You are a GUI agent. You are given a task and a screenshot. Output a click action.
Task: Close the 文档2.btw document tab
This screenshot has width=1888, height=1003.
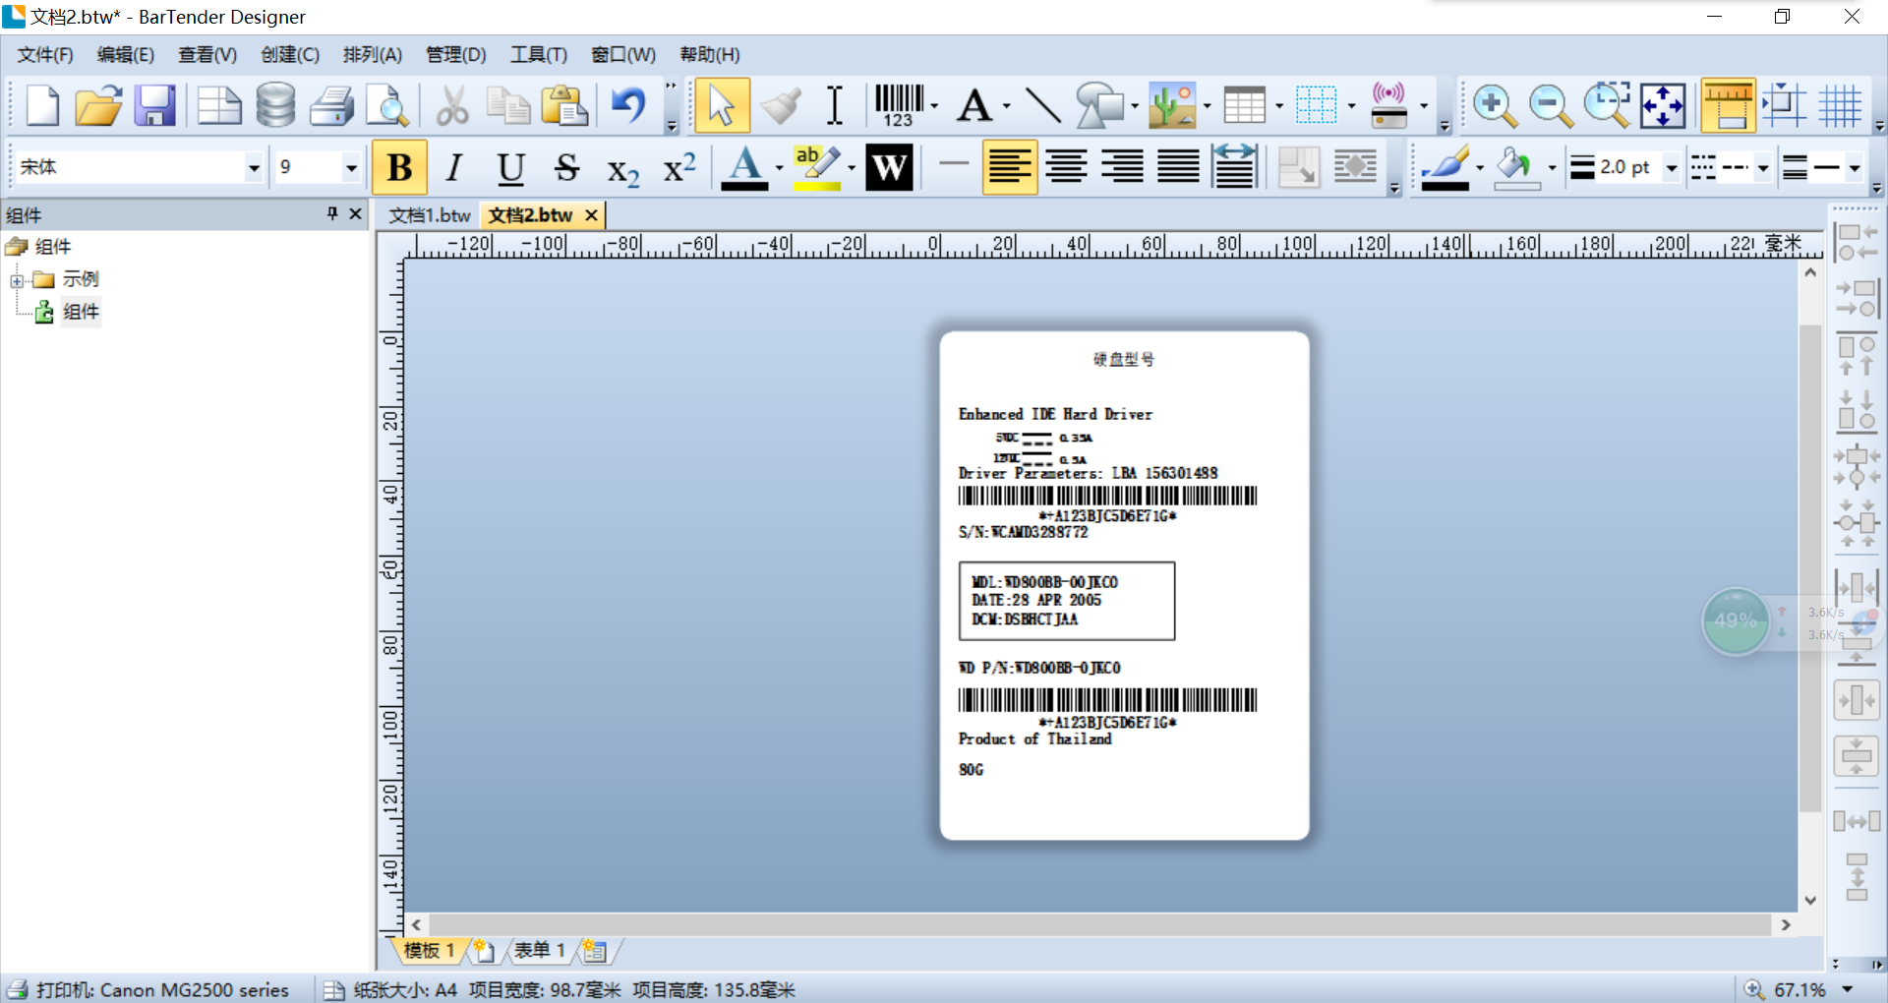pos(591,215)
